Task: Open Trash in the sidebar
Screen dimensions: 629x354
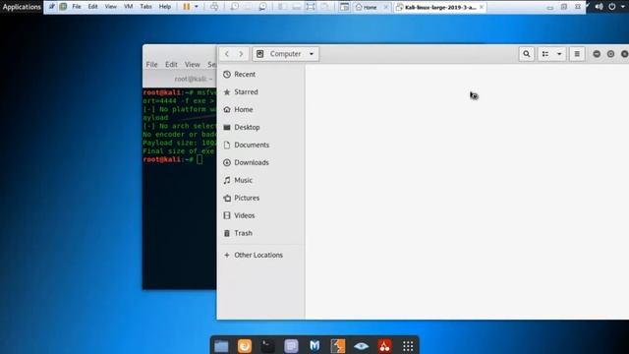Action: [260, 233]
